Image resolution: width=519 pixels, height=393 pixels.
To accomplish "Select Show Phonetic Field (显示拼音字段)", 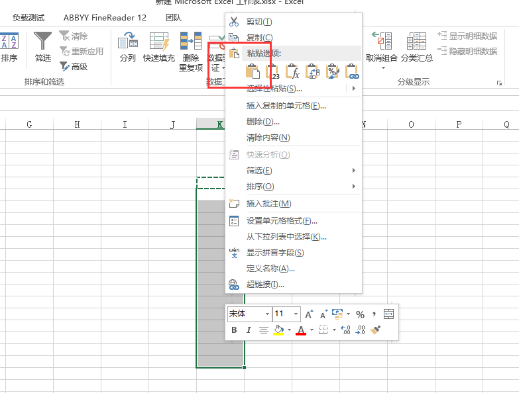I will [294, 253].
